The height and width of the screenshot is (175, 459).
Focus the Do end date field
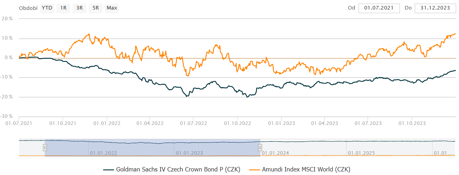click(435, 8)
